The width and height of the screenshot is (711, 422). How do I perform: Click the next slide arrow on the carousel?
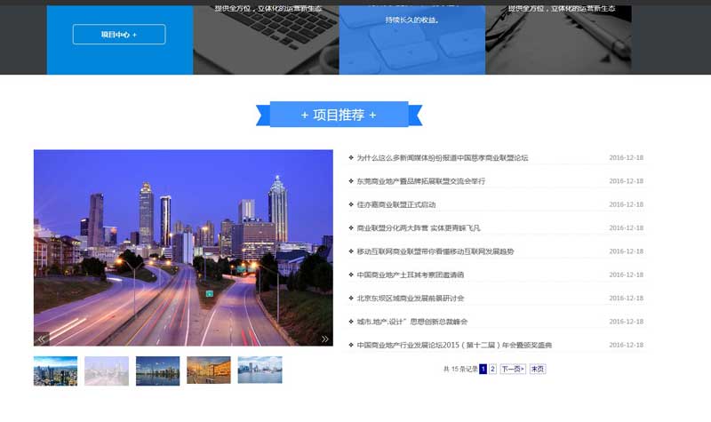325,338
